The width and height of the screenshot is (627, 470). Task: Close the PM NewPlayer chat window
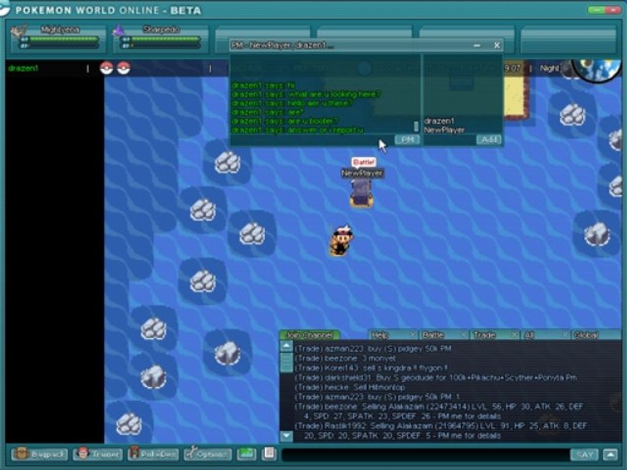coord(496,46)
